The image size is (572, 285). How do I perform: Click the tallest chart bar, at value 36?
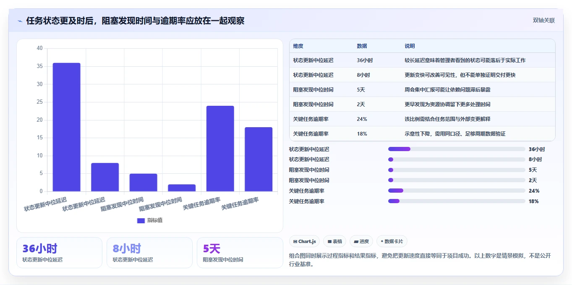[66, 127]
